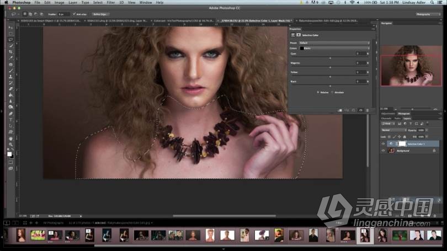Select the Crop tool
This screenshot has height=251, width=447.
(10, 52)
